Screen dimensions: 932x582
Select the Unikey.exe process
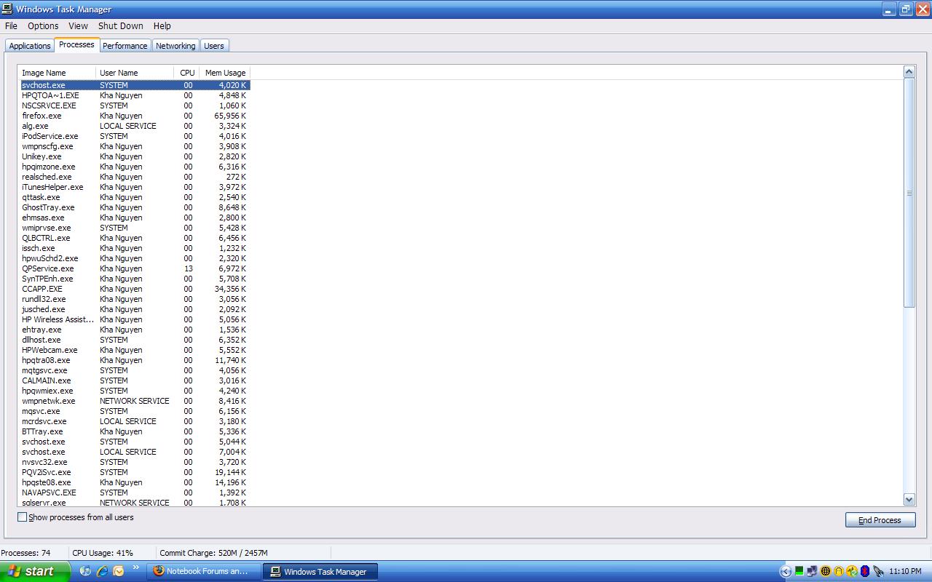(x=134, y=156)
